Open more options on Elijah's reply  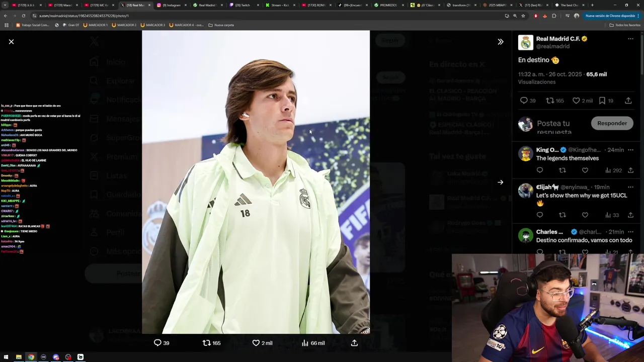[630, 187]
